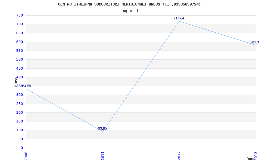Screen dimensions: 259x162
Task: Click the 150 y-axis value
Action: [x=19, y=121]
